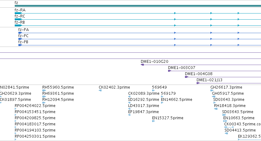261x141 pixels.
Task: Select the RP004250301.5prime EST label
Action: pyautogui.click(x=35, y=137)
